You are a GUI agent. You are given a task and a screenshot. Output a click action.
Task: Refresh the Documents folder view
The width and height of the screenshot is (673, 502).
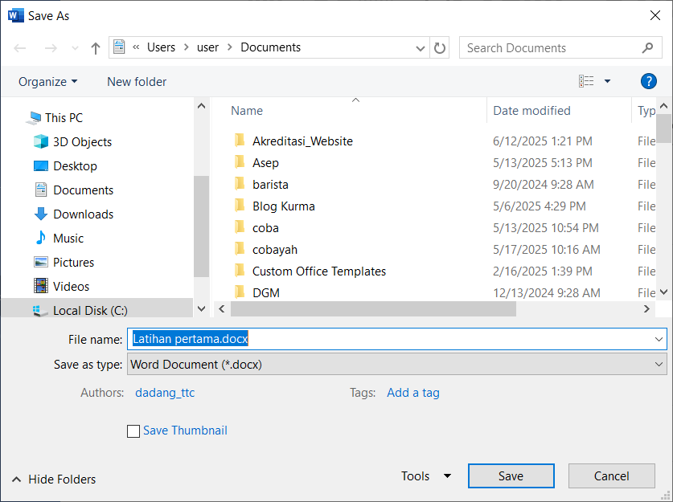[439, 47]
